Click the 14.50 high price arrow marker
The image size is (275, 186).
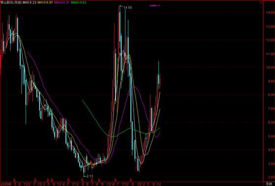click(x=126, y=7)
